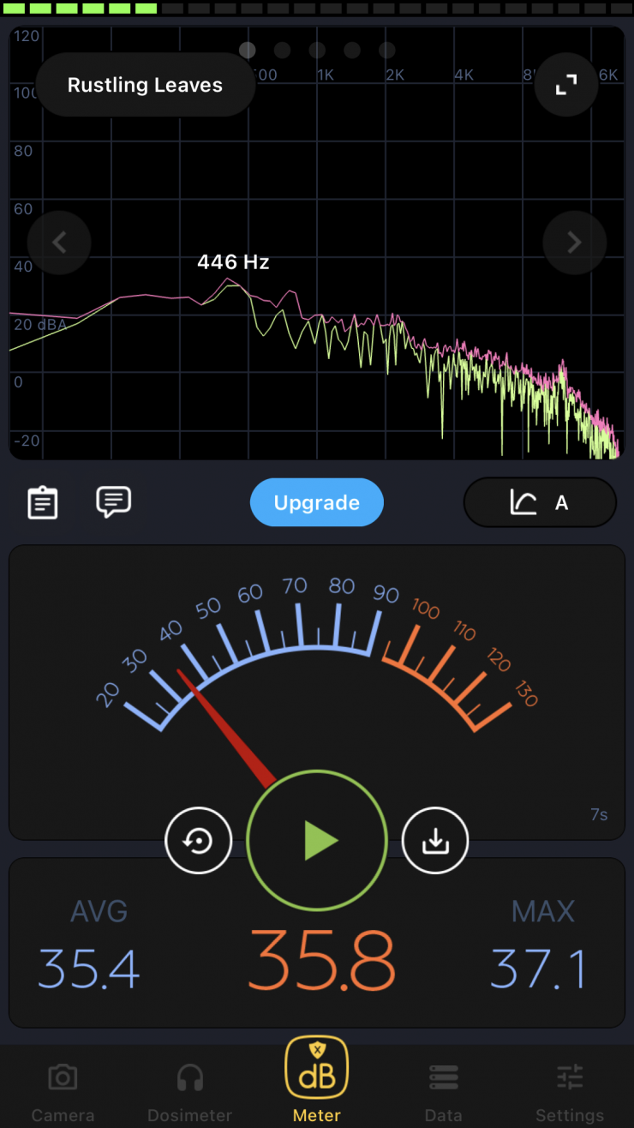Save the recording with the download icon
The height and width of the screenshot is (1128, 634).
pyautogui.click(x=435, y=841)
